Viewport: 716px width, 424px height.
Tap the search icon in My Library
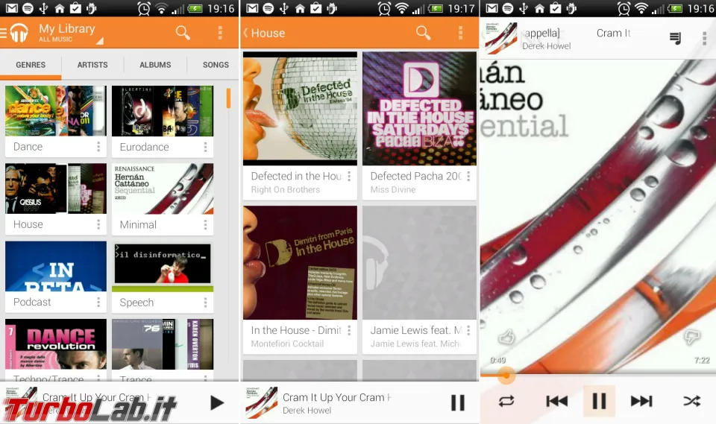(183, 32)
